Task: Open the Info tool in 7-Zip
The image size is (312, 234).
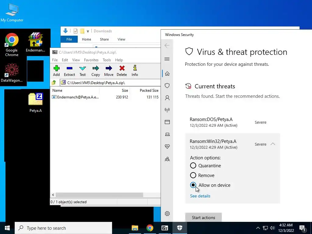Action: point(135,71)
